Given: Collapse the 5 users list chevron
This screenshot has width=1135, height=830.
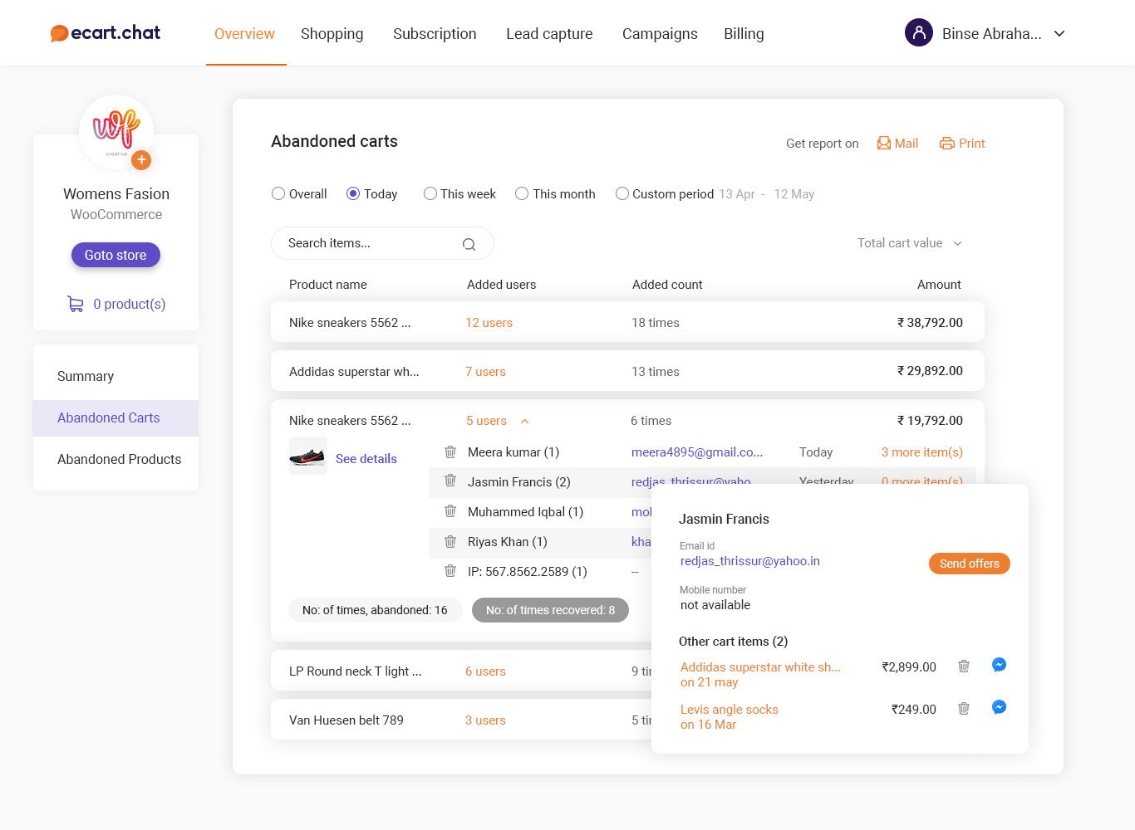Looking at the screenshot, I should [x=525, y=421].
